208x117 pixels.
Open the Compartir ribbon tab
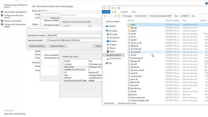pyautogui.click(x=124, y=12)
